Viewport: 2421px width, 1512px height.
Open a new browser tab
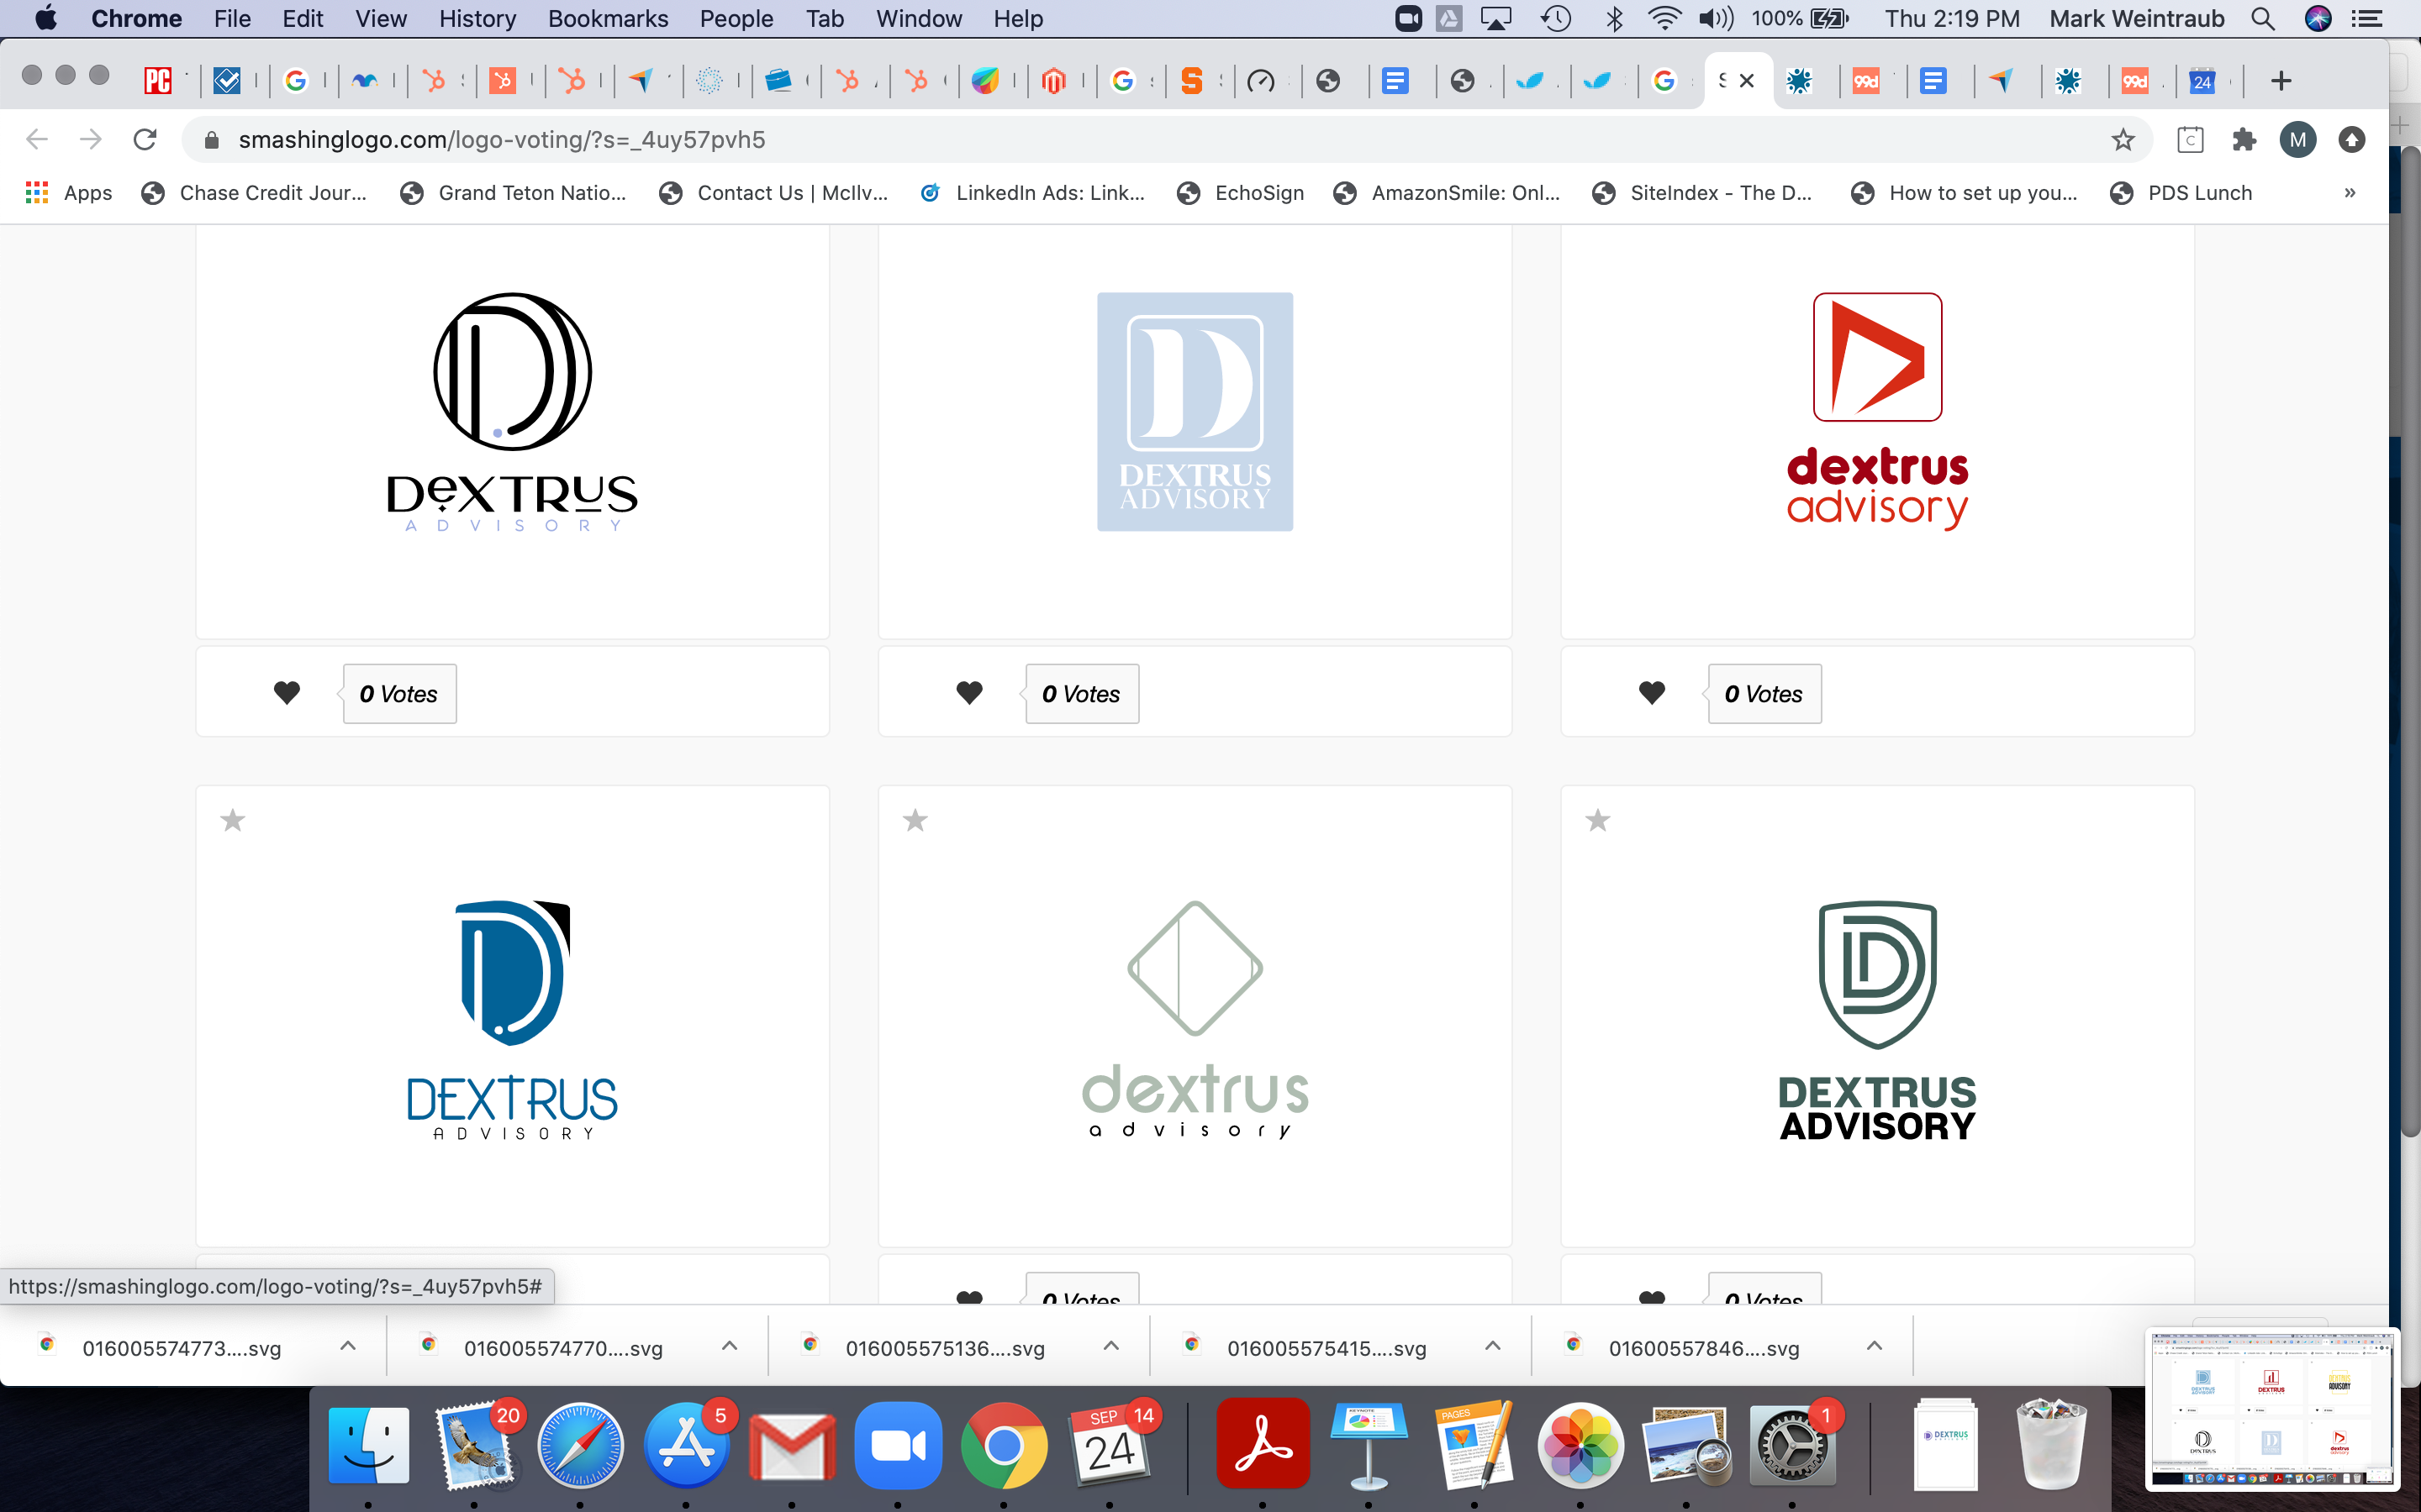pos(2280,81)
